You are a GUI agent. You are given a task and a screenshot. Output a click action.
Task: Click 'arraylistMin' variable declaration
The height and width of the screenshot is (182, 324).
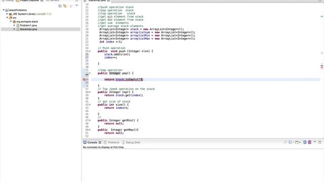coord(140,35)
